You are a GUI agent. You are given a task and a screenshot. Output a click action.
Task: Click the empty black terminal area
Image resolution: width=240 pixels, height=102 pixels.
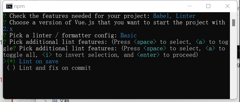[x=116, y=85]
